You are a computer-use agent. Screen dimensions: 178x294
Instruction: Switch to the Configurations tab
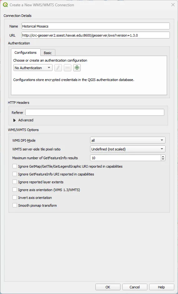click(26, 53)
